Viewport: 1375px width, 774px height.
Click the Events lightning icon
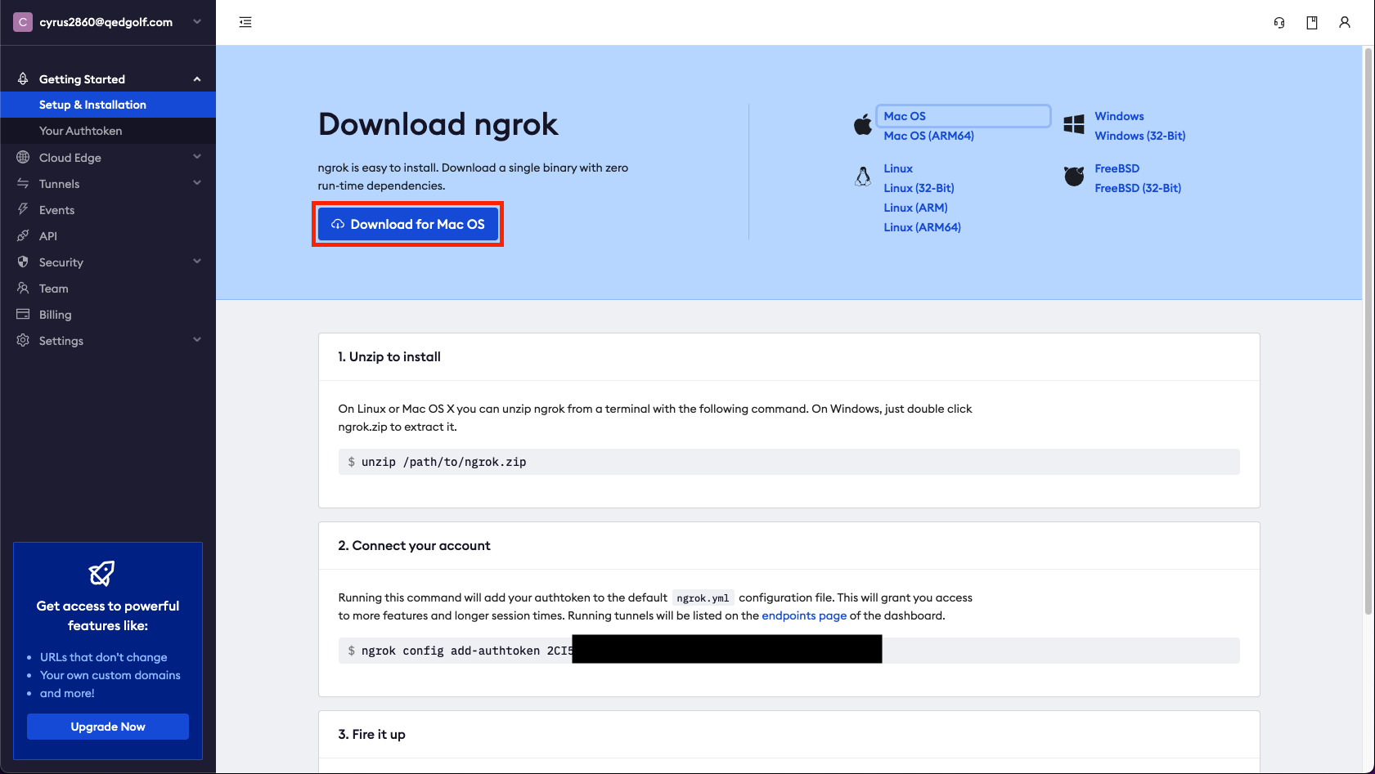(23, 210)
